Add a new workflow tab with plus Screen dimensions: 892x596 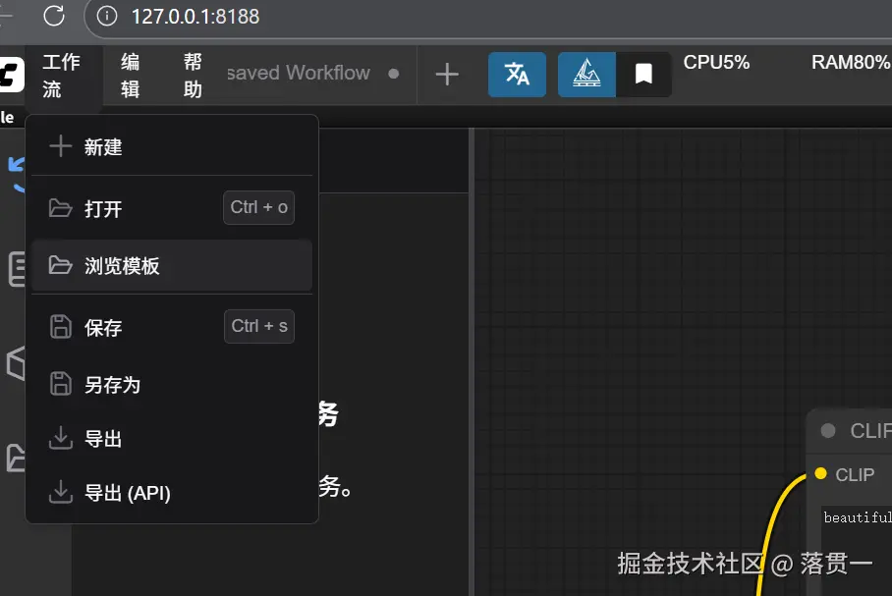coord(447,75)
